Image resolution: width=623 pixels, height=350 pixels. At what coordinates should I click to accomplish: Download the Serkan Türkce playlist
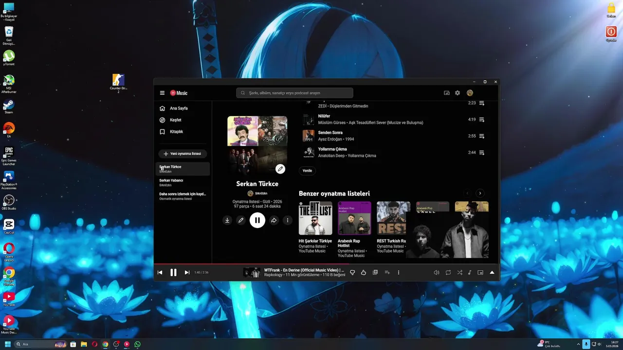tap(227, 220)
